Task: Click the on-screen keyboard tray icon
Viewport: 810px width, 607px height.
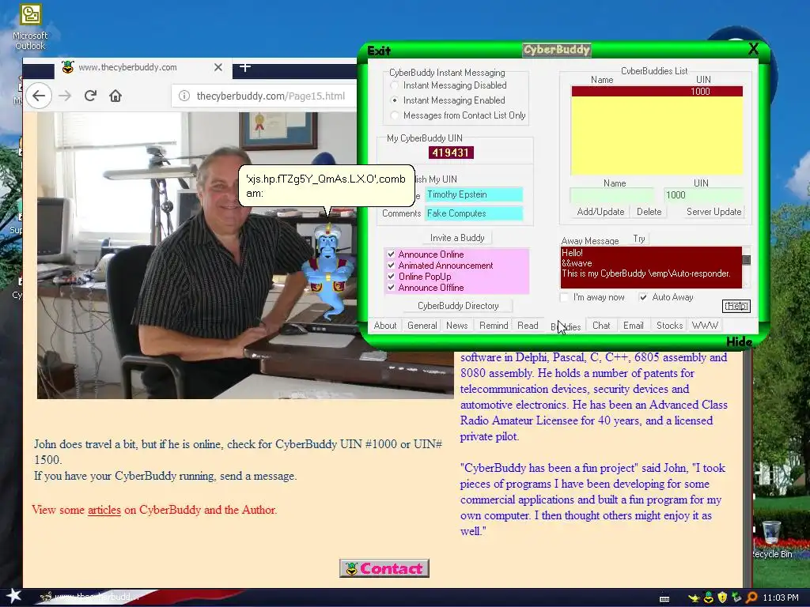Action: point(664,598)
